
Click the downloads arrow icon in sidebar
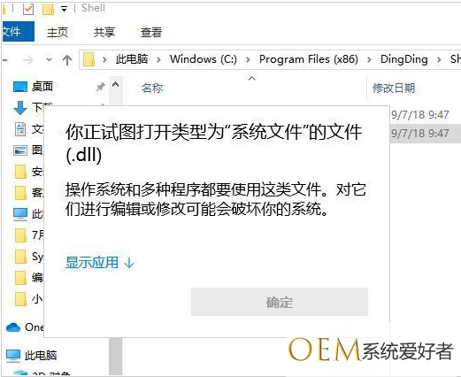tap(20, 108)
